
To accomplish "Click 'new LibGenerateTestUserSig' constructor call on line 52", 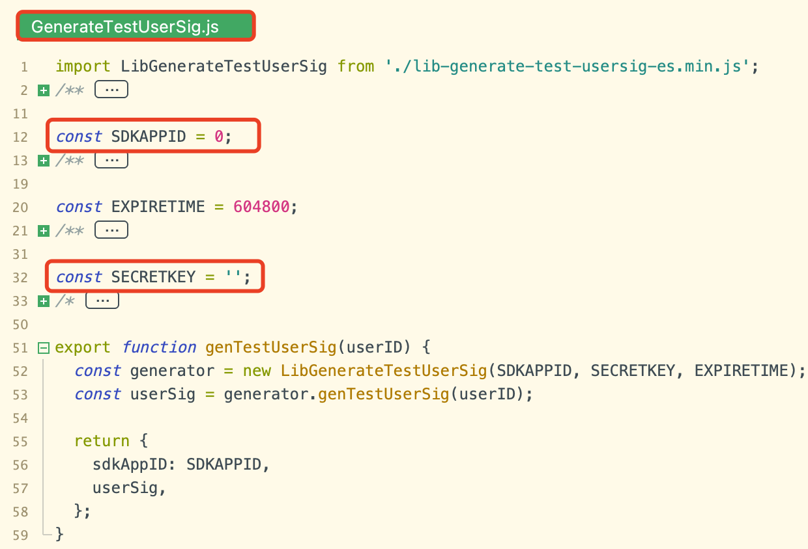I will click(x=365, y=371).
